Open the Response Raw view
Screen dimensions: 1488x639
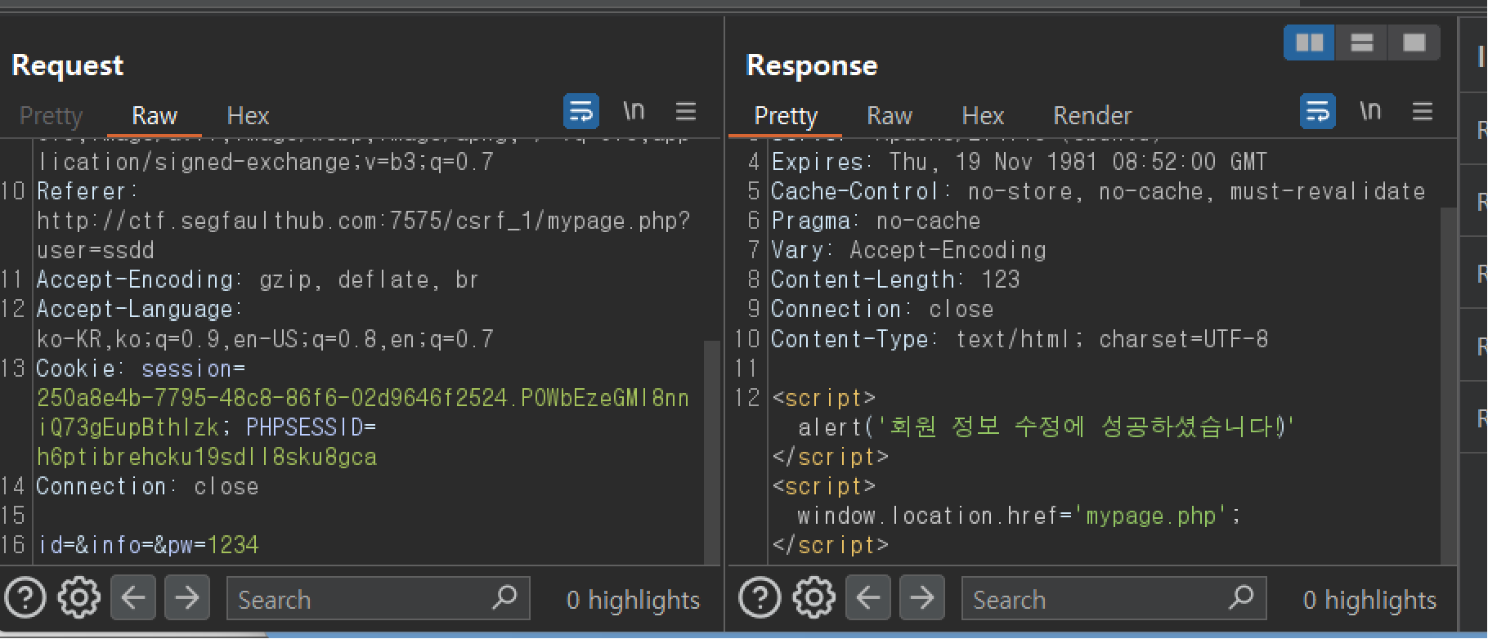pos(890,116)
